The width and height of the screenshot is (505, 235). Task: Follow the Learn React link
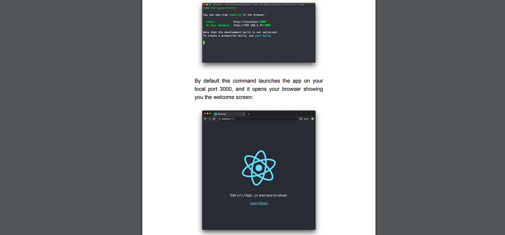[259, 203]
